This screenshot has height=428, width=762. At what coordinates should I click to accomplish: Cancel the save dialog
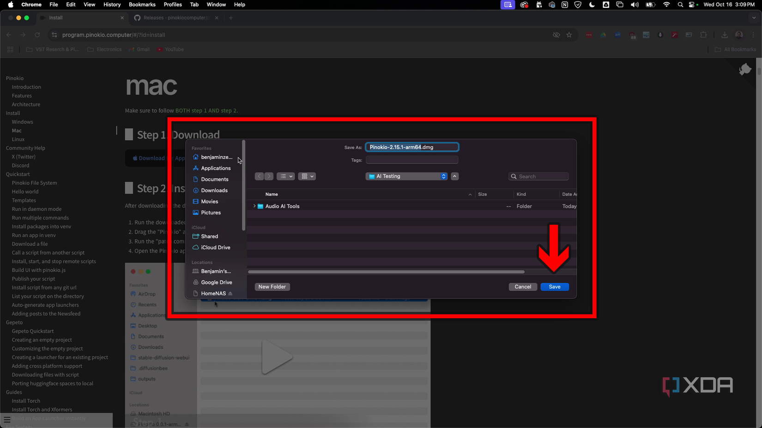point(523,287)
